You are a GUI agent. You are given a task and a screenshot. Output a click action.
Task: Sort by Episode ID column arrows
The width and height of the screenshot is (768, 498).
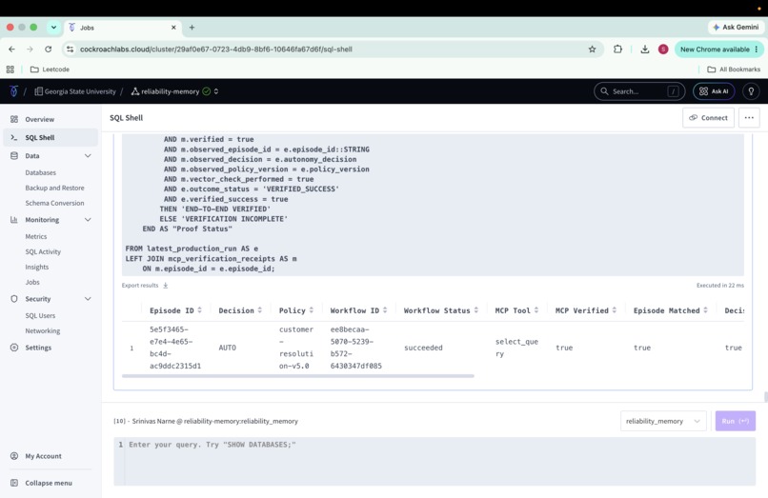(199, 310)
